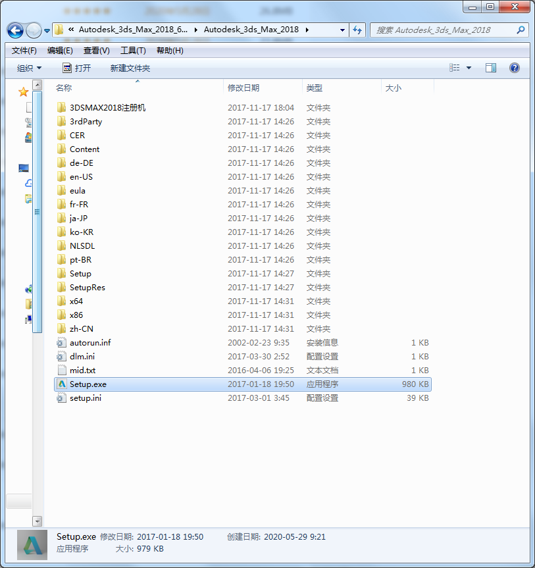The height and width of the screenshot is (568, 535).
Task: Select the setup.ini file
Action: (x=85, y=398)
